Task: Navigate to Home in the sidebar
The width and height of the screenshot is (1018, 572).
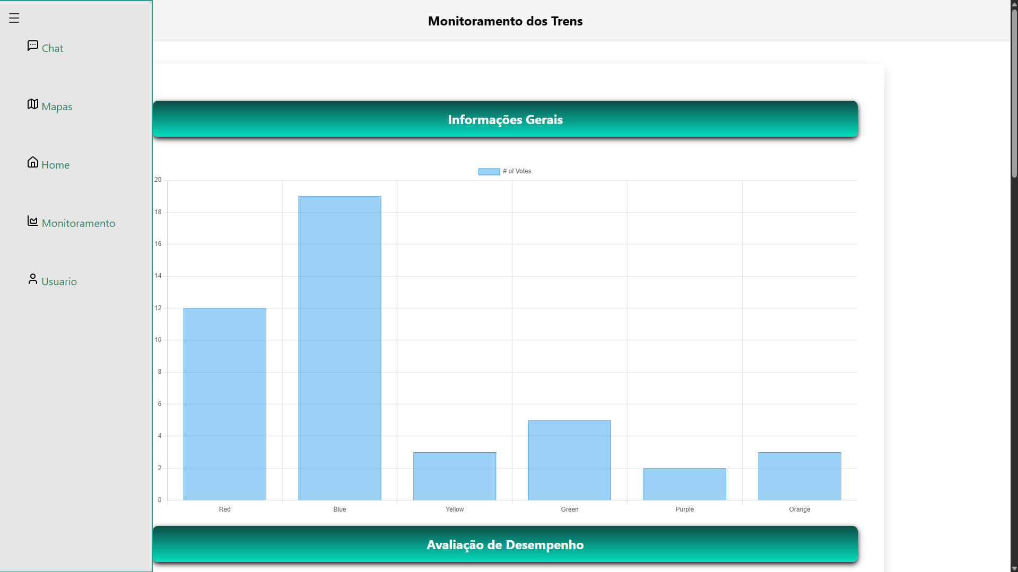Action: (x=56, y=165)
